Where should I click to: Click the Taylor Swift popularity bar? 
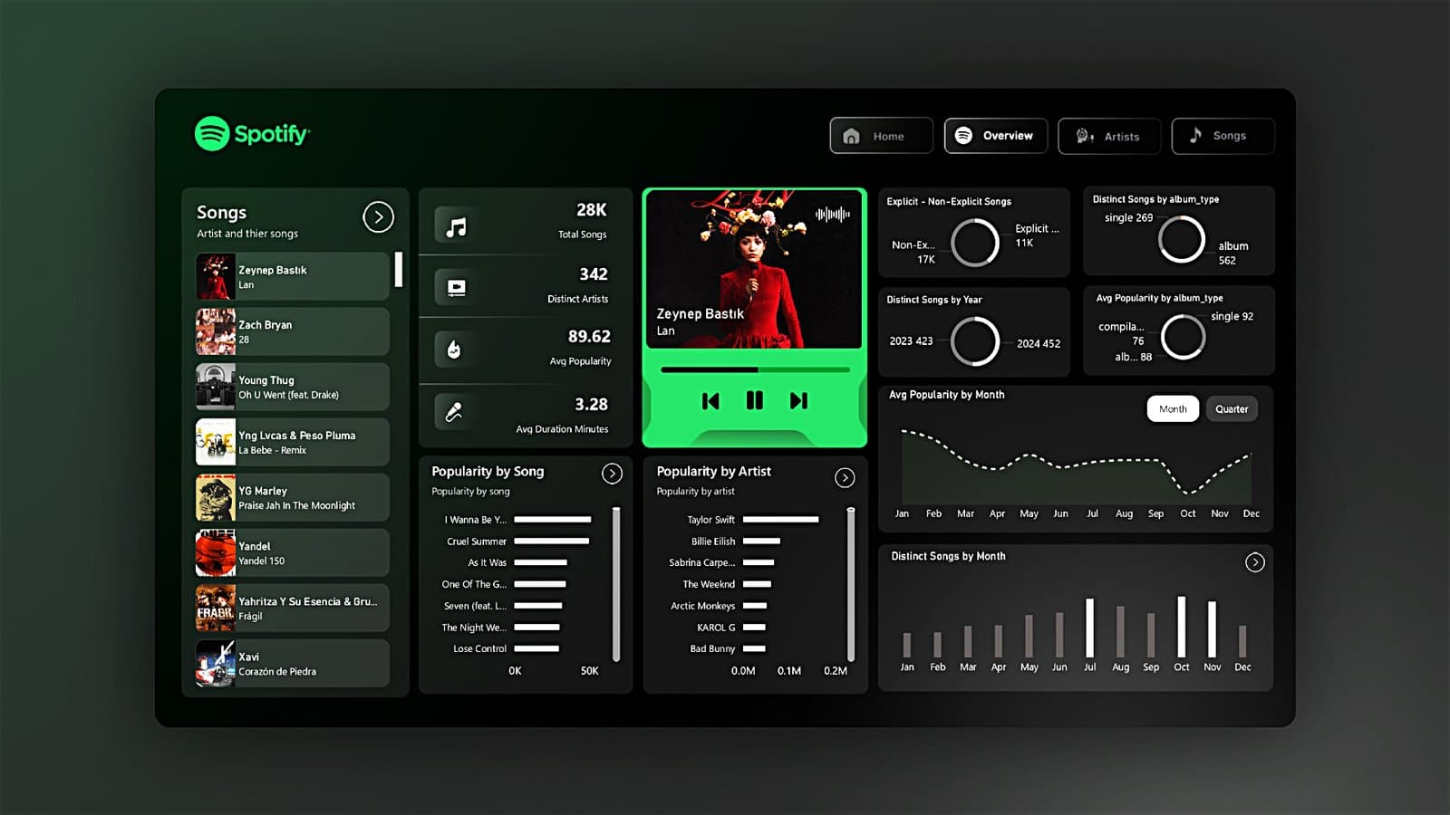coord(781,520)
